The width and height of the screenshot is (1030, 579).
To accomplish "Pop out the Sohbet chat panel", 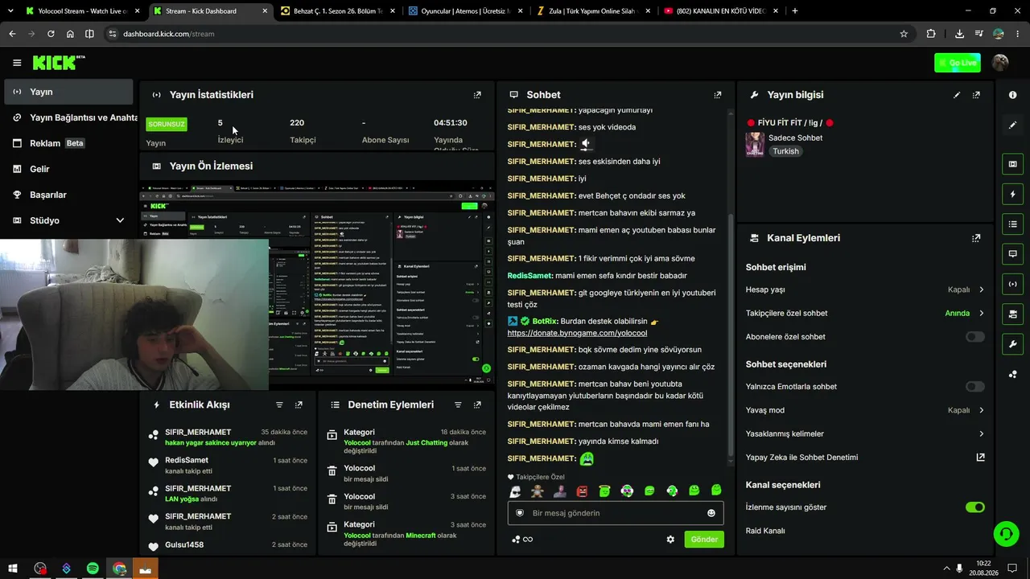I will 718,95.
